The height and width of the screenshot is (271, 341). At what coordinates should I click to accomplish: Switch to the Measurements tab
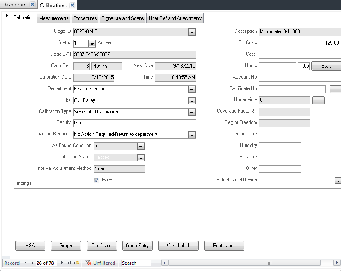[x=54, y=18]
